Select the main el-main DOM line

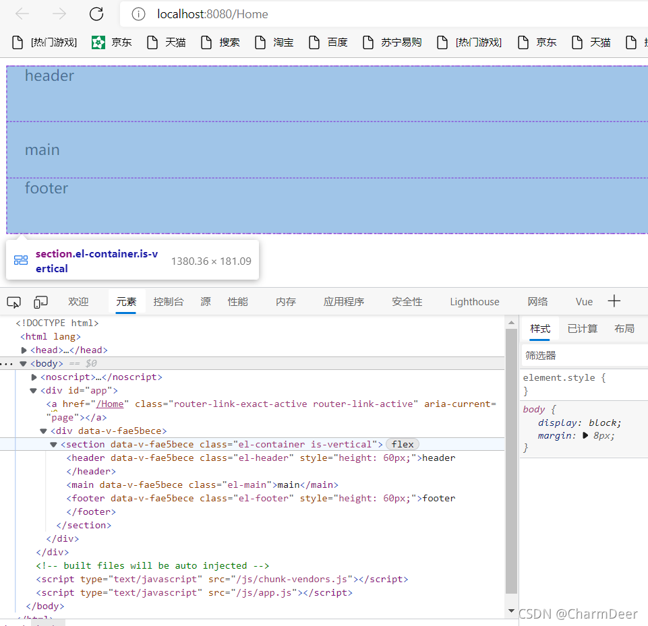click(x=202, y=484)
